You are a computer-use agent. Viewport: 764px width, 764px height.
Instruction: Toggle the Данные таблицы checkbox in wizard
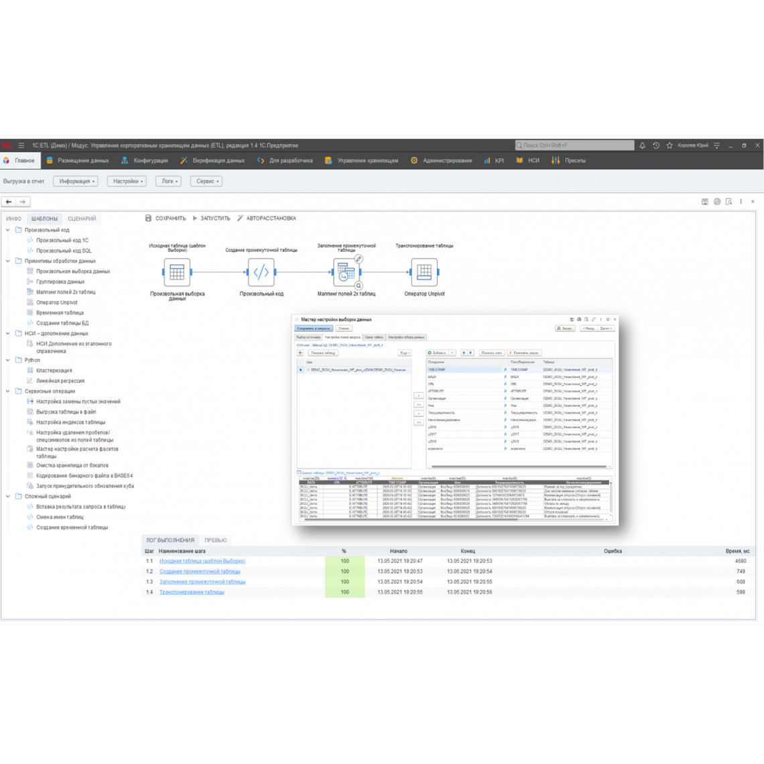click(299, 472)
